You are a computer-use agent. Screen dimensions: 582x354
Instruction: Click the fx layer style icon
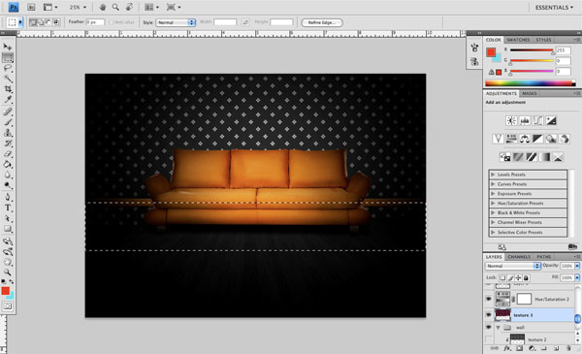pyautogui.click(x=506, y=348)
